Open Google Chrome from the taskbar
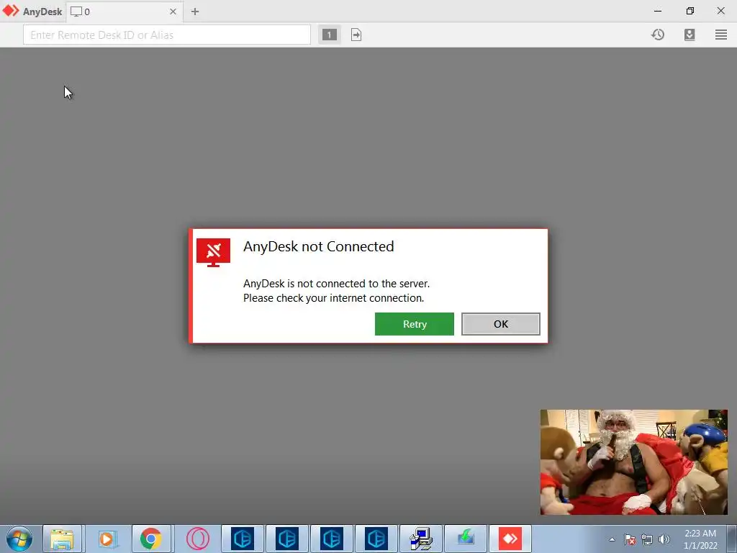This screenshot has height=553, width=737. tap(151, 539)
